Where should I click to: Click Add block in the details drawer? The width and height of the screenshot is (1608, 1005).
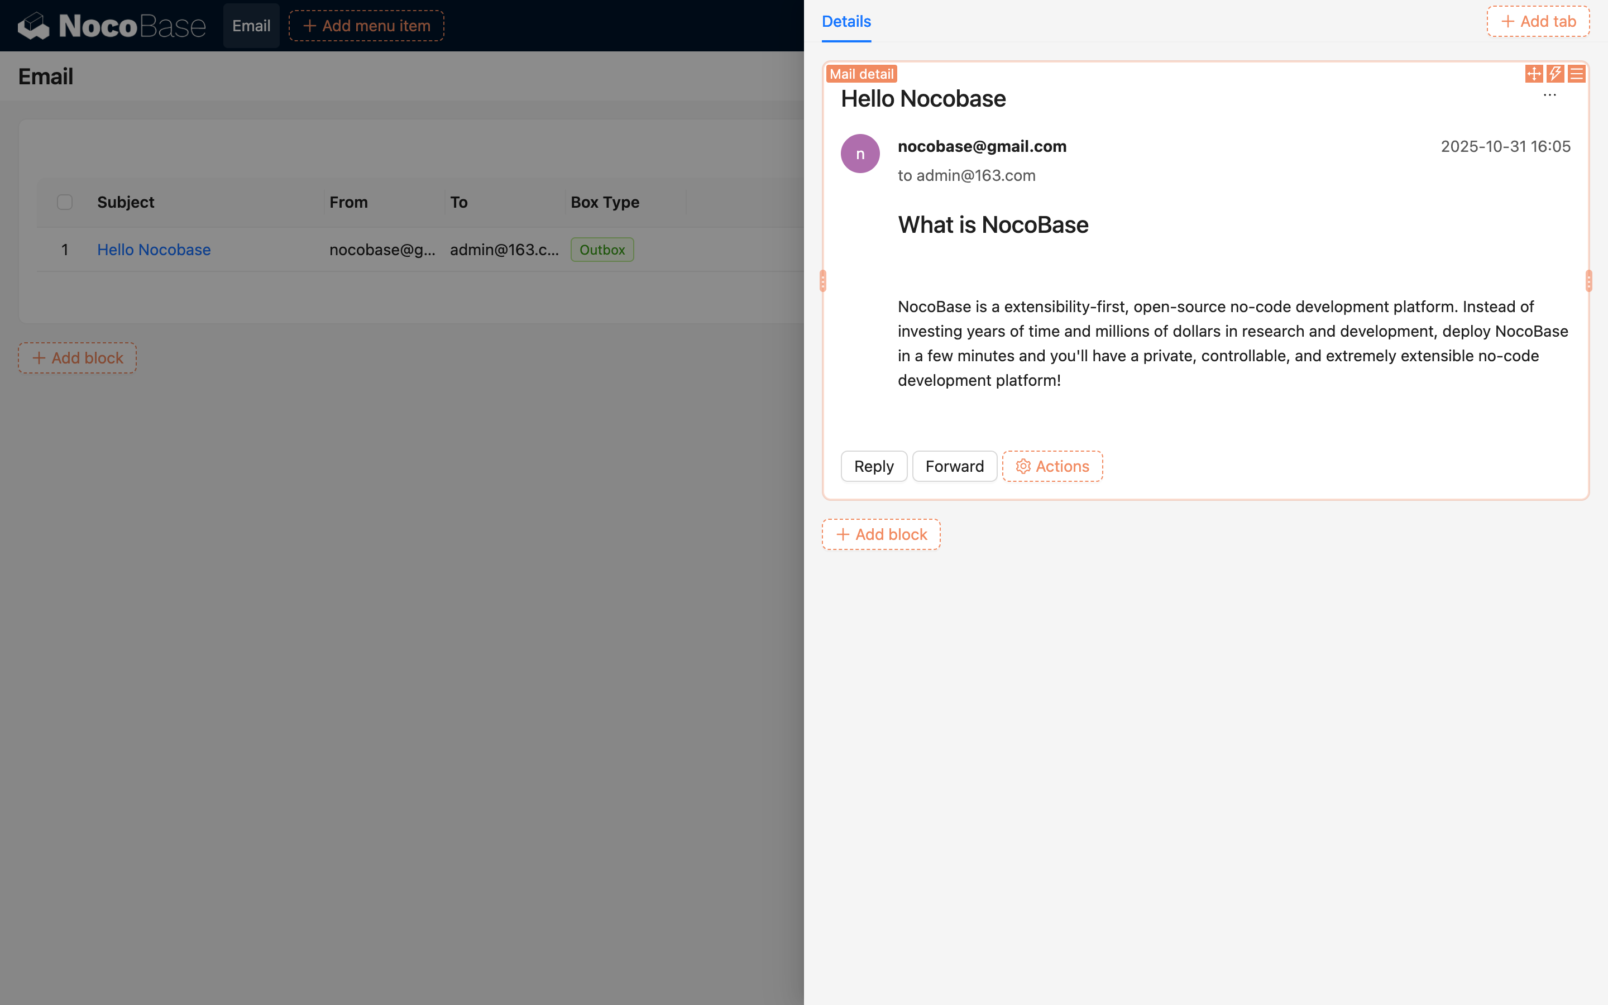coord(880,534)
